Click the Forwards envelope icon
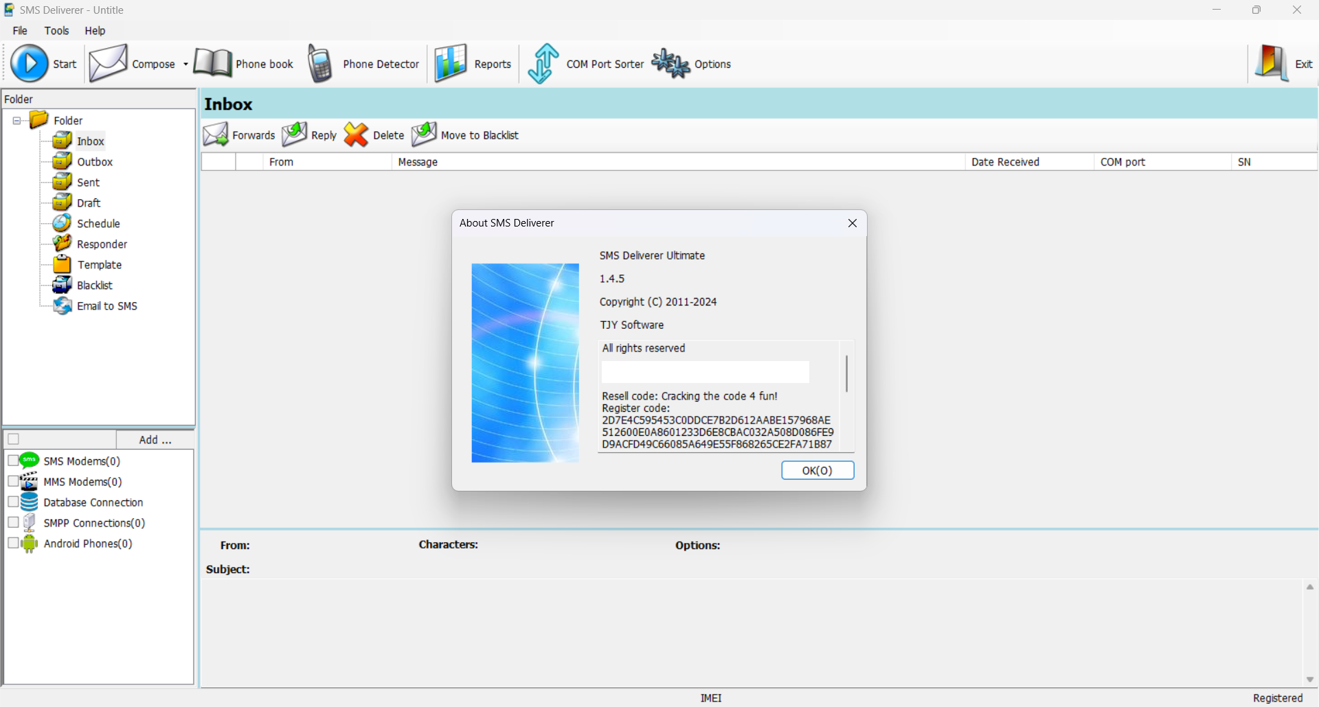The image size is (1319, 707). 216,135
